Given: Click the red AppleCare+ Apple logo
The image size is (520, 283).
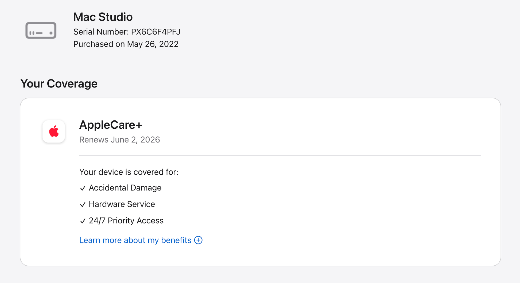Looking at the screenshot, I should tap(54, 131).
